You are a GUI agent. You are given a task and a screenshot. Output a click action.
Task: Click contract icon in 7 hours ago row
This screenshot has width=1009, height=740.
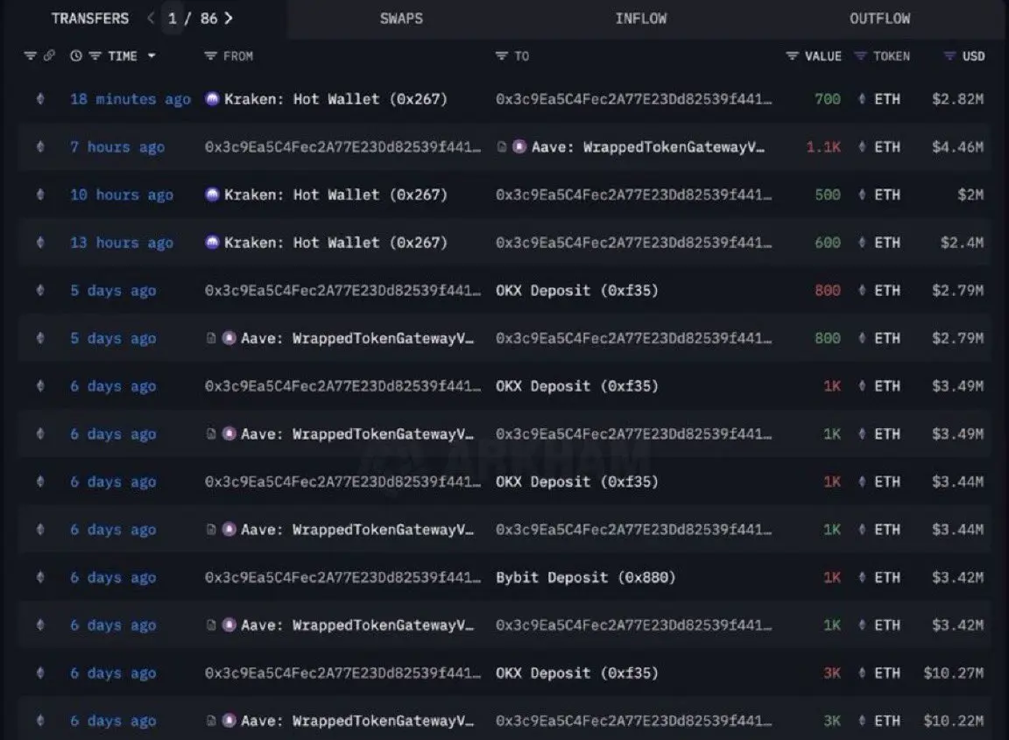tap(502, 147)
